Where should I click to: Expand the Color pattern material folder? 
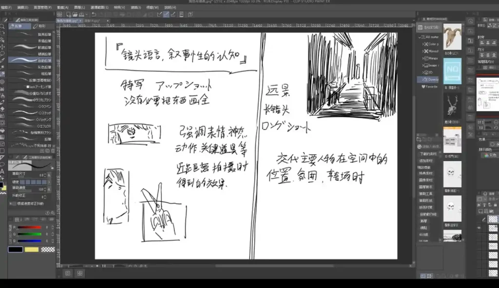click(x=423, y=43)
